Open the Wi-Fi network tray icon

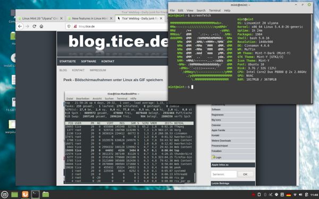[x=295, y=195]
